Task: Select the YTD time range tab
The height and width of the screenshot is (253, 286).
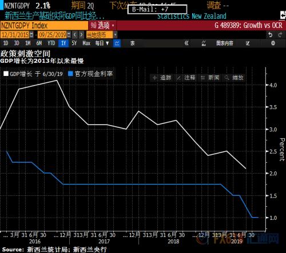Action: click(51, 43)
